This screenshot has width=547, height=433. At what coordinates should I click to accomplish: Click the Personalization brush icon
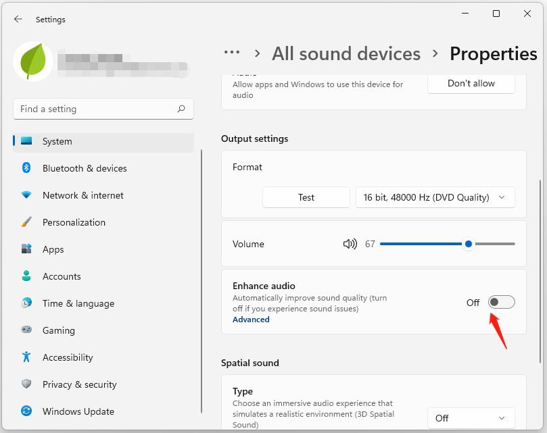coord(26,222)
